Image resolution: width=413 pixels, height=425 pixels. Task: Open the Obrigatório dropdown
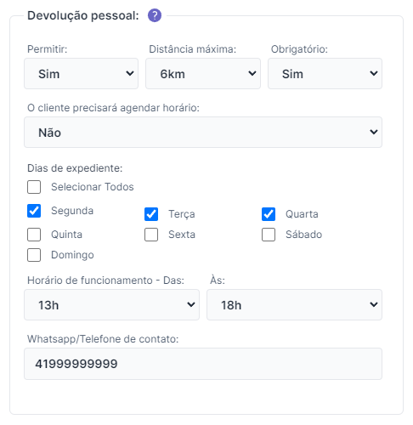click(325, 74)
